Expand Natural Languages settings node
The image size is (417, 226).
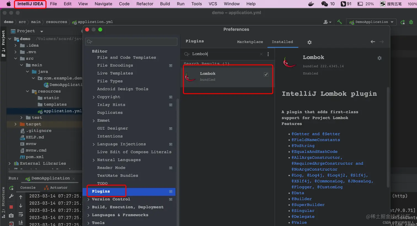tap(94, 160)
